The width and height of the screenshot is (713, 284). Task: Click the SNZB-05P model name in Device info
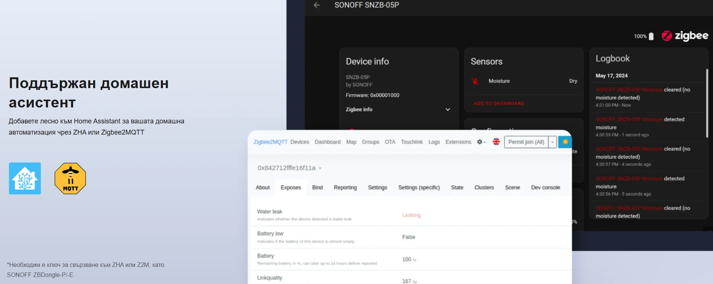pyautogui.click(x=358, y=77)
